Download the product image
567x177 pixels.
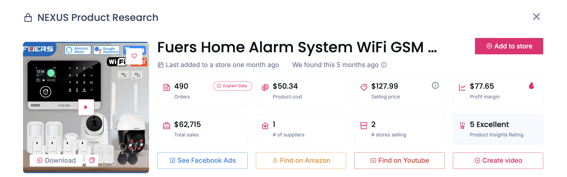(x=56, y=160)
